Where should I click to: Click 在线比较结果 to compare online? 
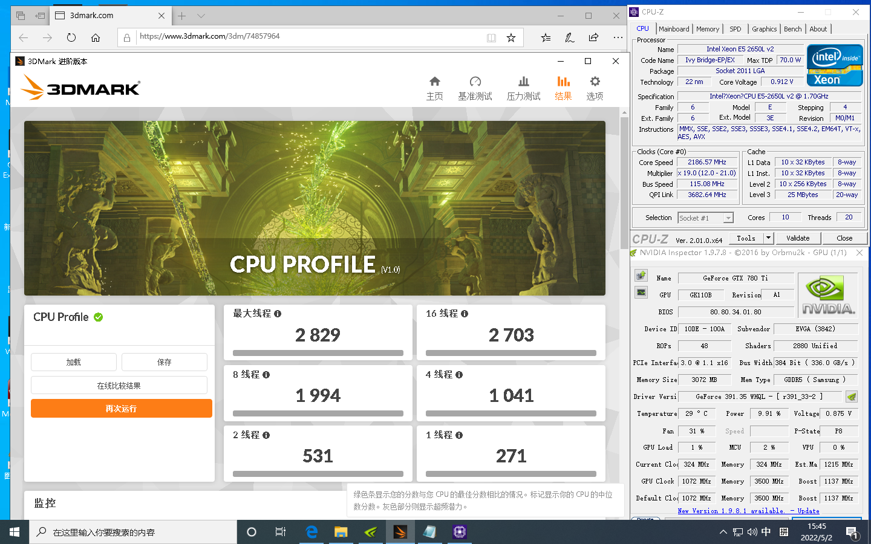[119, 385]
